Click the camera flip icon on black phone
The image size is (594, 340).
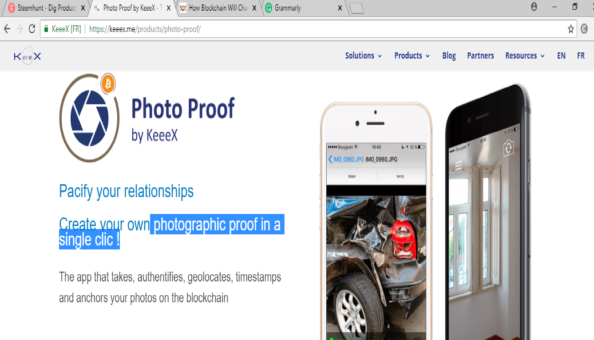point(509,148)
